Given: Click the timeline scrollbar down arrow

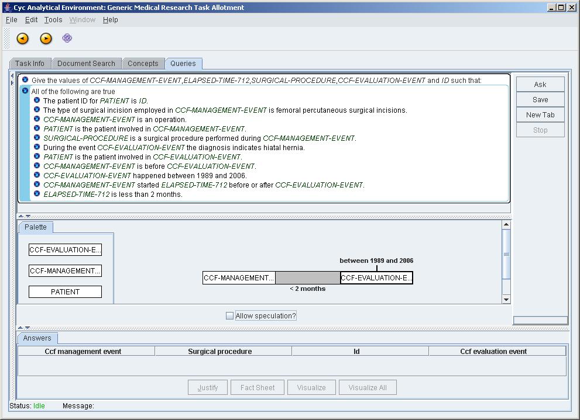Looking at the screenshot, I should click(x=506, y=300).
